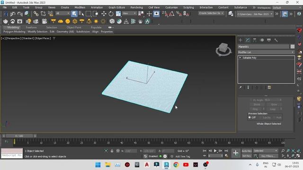Open the reference coordinate View dropdown
The image size is (303, 170).
(x=129, y=13)
